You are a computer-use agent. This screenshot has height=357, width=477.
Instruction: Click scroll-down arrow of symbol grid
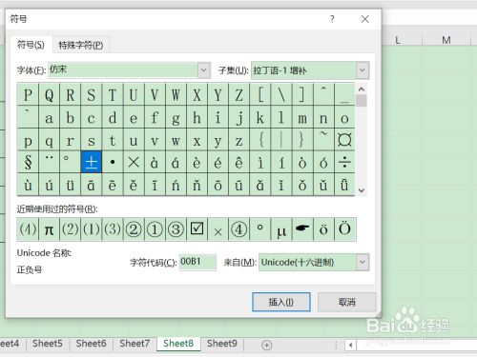362,190
